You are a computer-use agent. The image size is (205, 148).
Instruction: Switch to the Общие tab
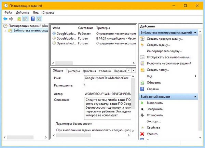click(58, 71)
